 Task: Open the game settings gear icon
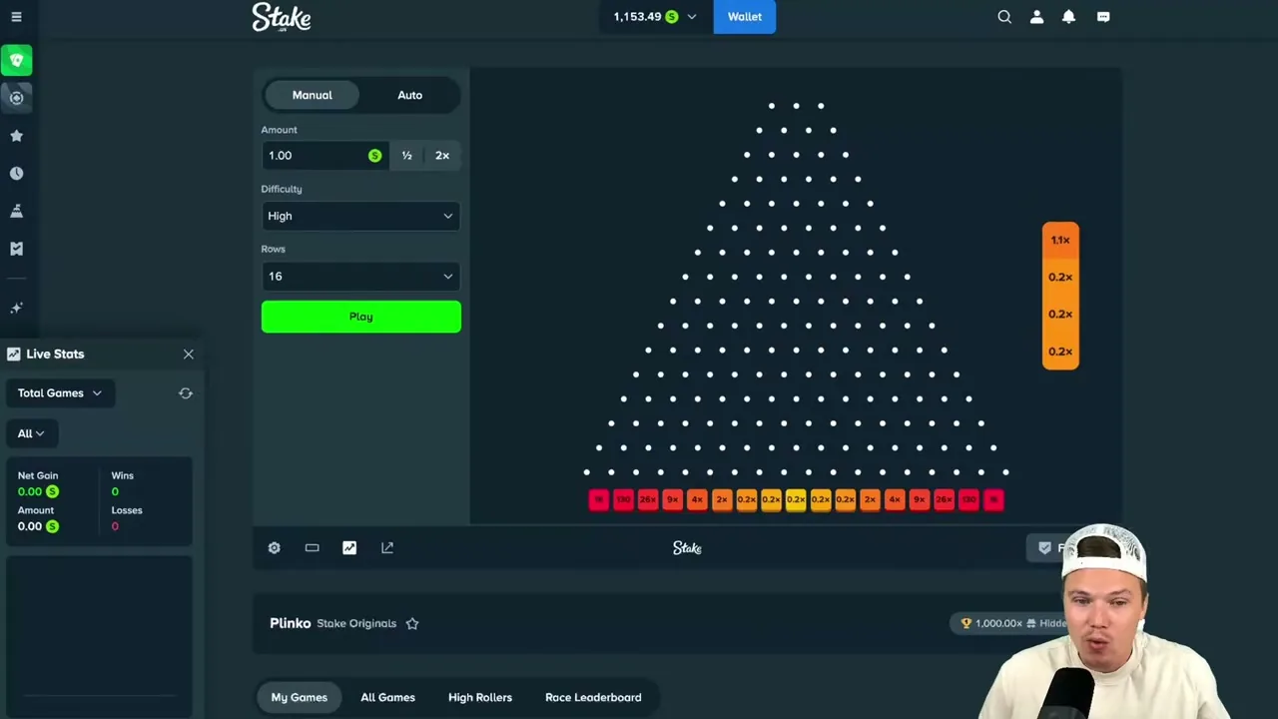coord(275,548)
